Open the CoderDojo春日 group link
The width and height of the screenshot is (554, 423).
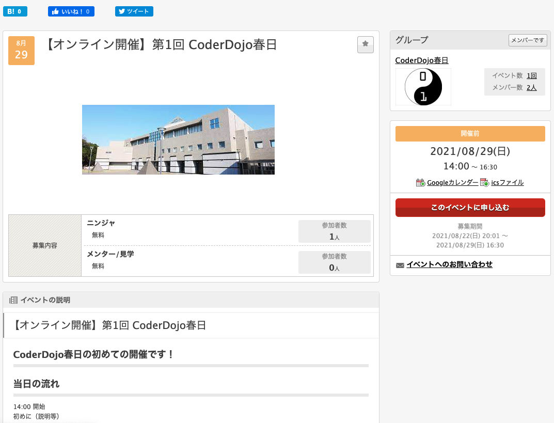[x=421, y=60]
